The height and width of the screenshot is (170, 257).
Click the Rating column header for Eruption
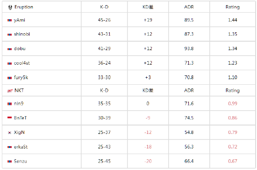(232, 7)
